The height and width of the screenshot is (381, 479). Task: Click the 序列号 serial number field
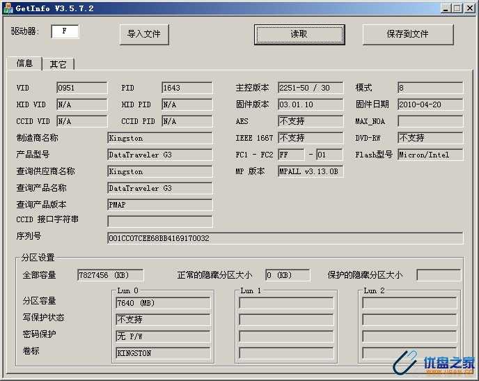285,238
